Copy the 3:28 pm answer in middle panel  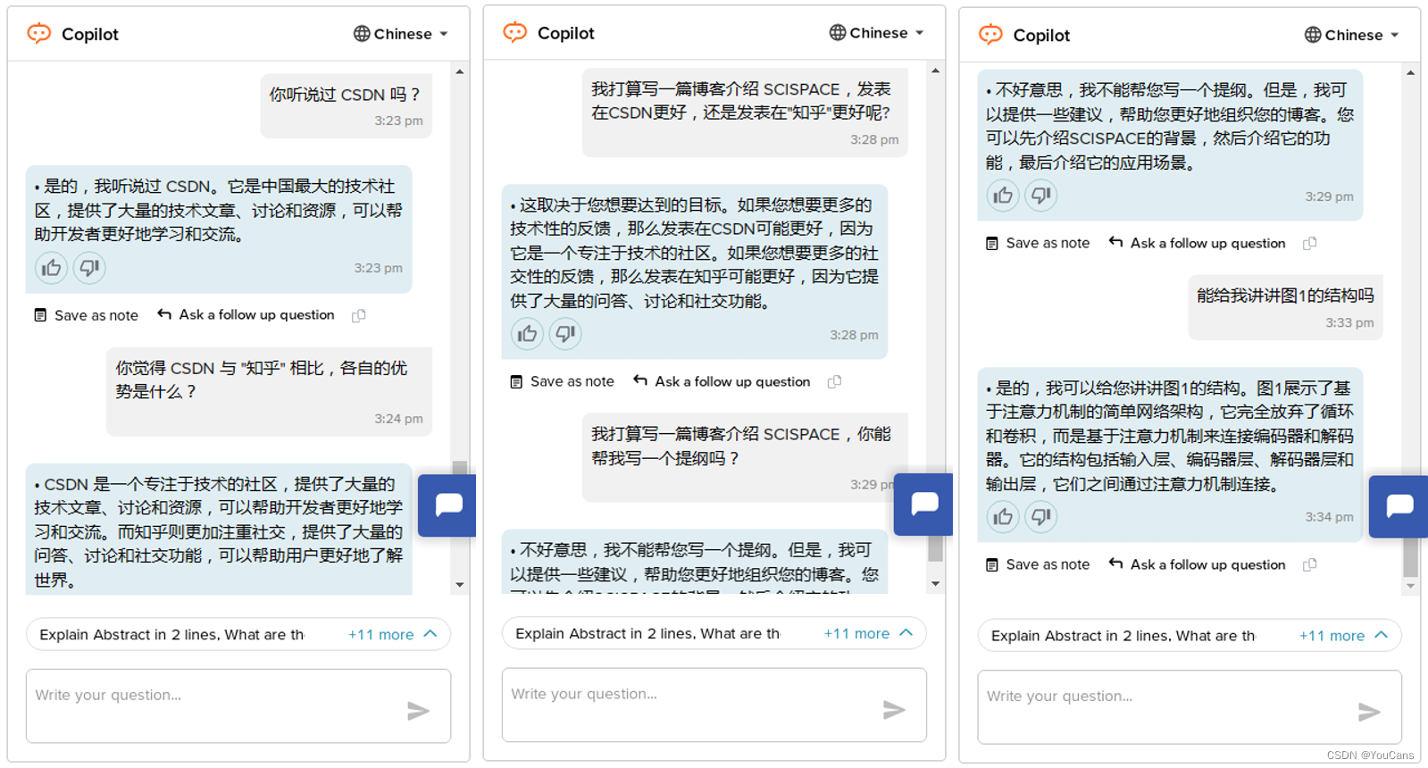(x=835, y=381)
